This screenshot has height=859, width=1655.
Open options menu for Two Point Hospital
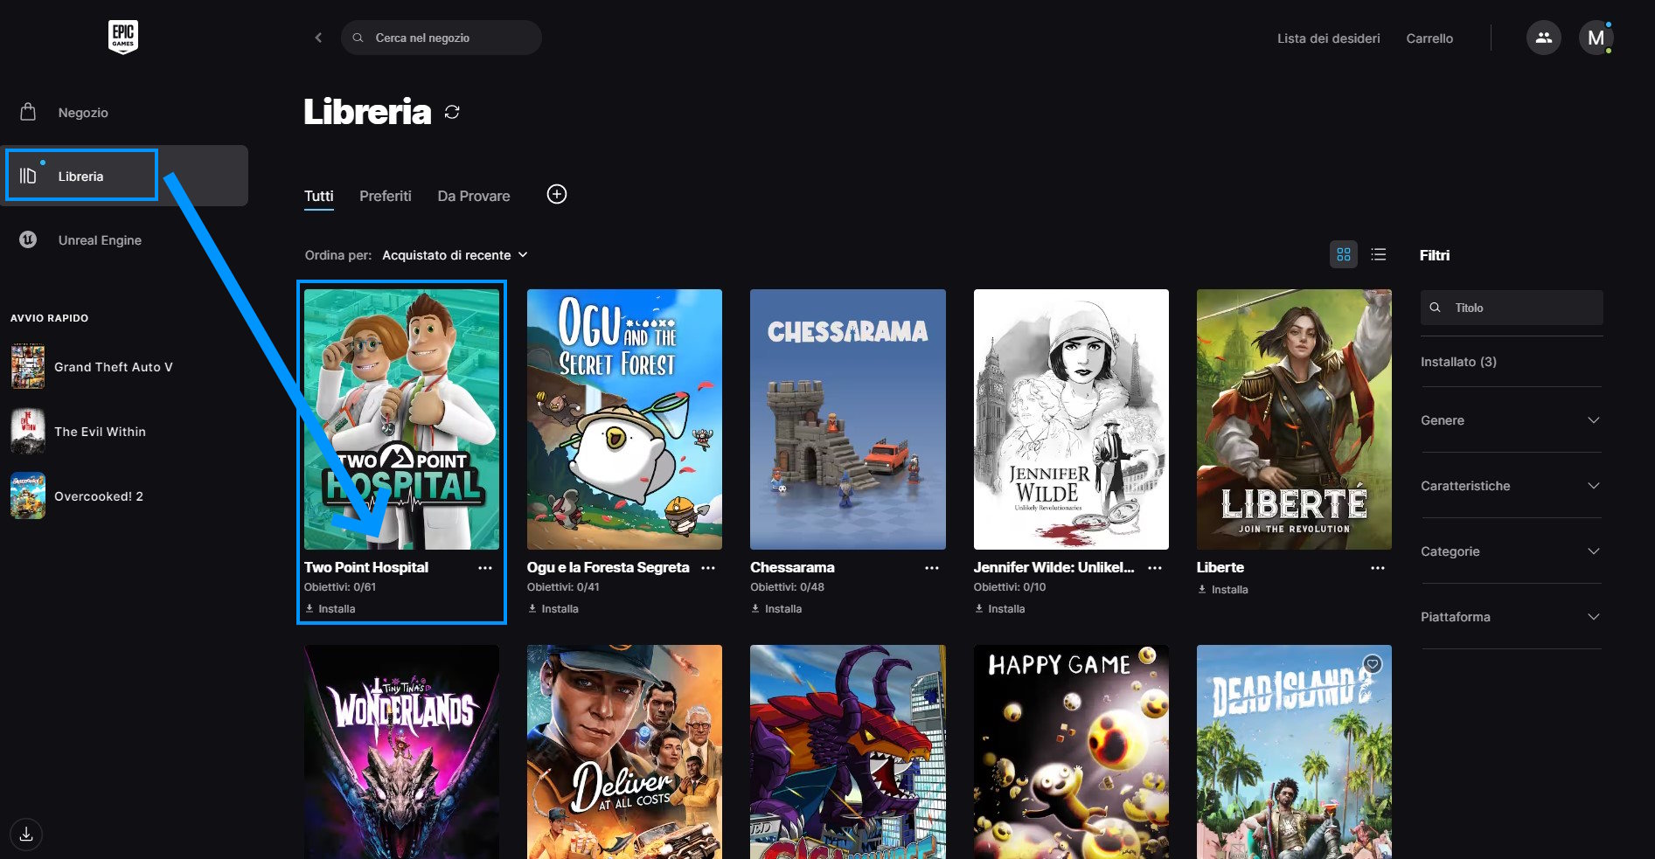click(485, 568)
